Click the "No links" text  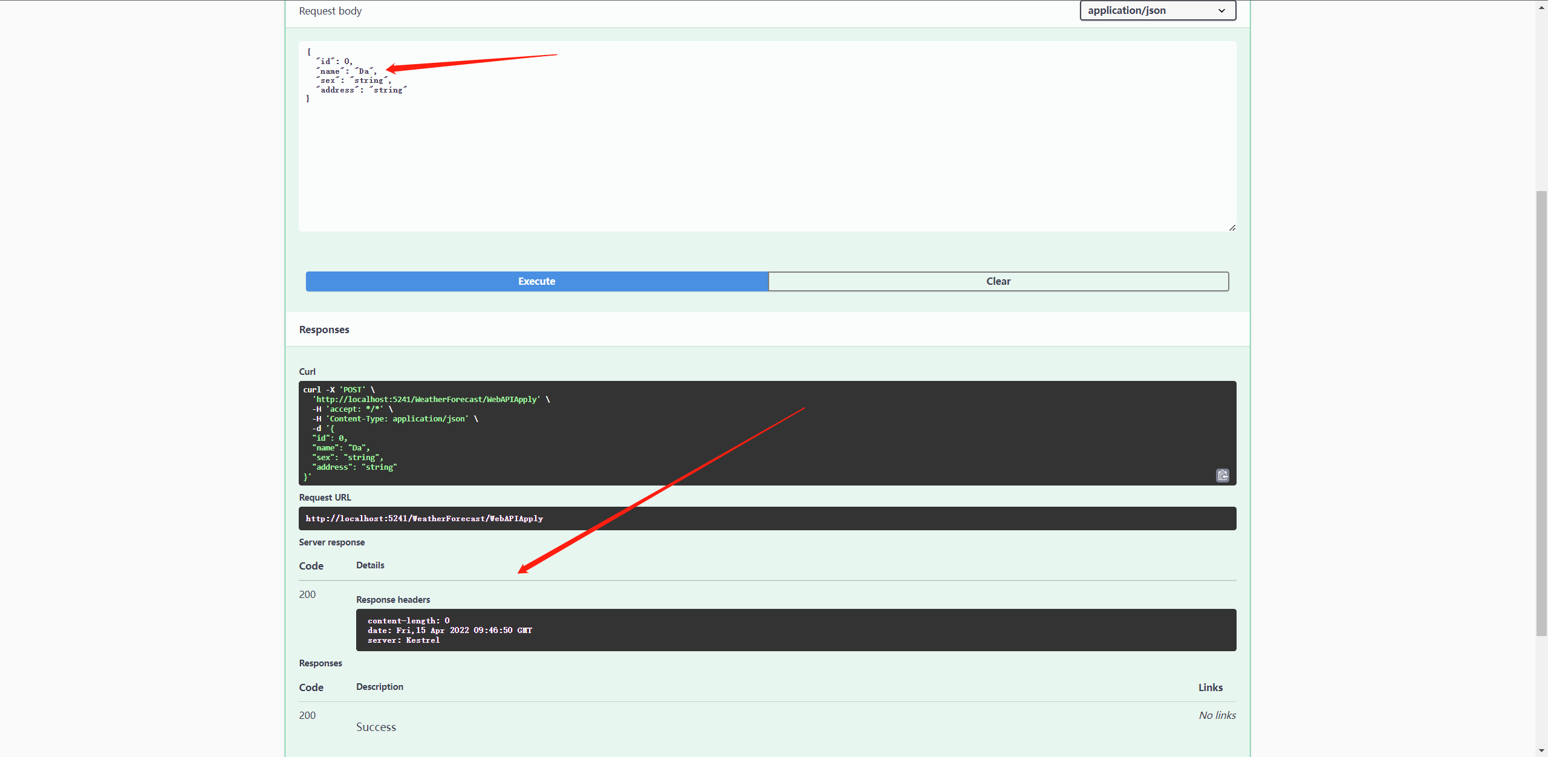pyautogui.click(x=1217, y=715)
